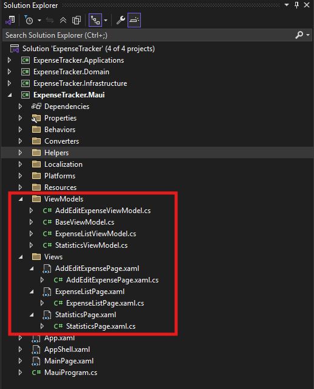Select MauiProgram.cs file
The width and height of the screenshot is (314, 389).
click(70, 373)
